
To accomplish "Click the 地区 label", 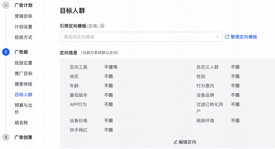I will [74, 77].
